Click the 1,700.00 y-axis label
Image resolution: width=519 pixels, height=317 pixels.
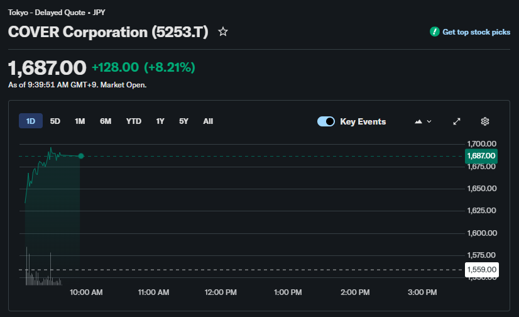click(481, 144)
